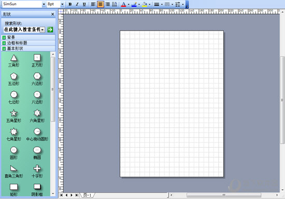Image resolution: width=285 pixels, height=199 pixels.
Task: Click the line pattern icon
Action: [x=167, y=4]
